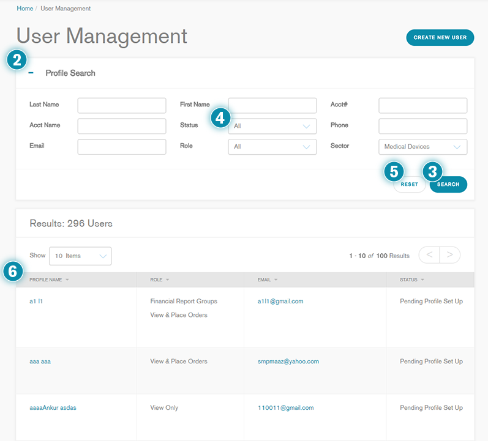Screen dimensions: 488x441
Task: Sort by Profile Name column arrow
Action: (x=67, y=280)
